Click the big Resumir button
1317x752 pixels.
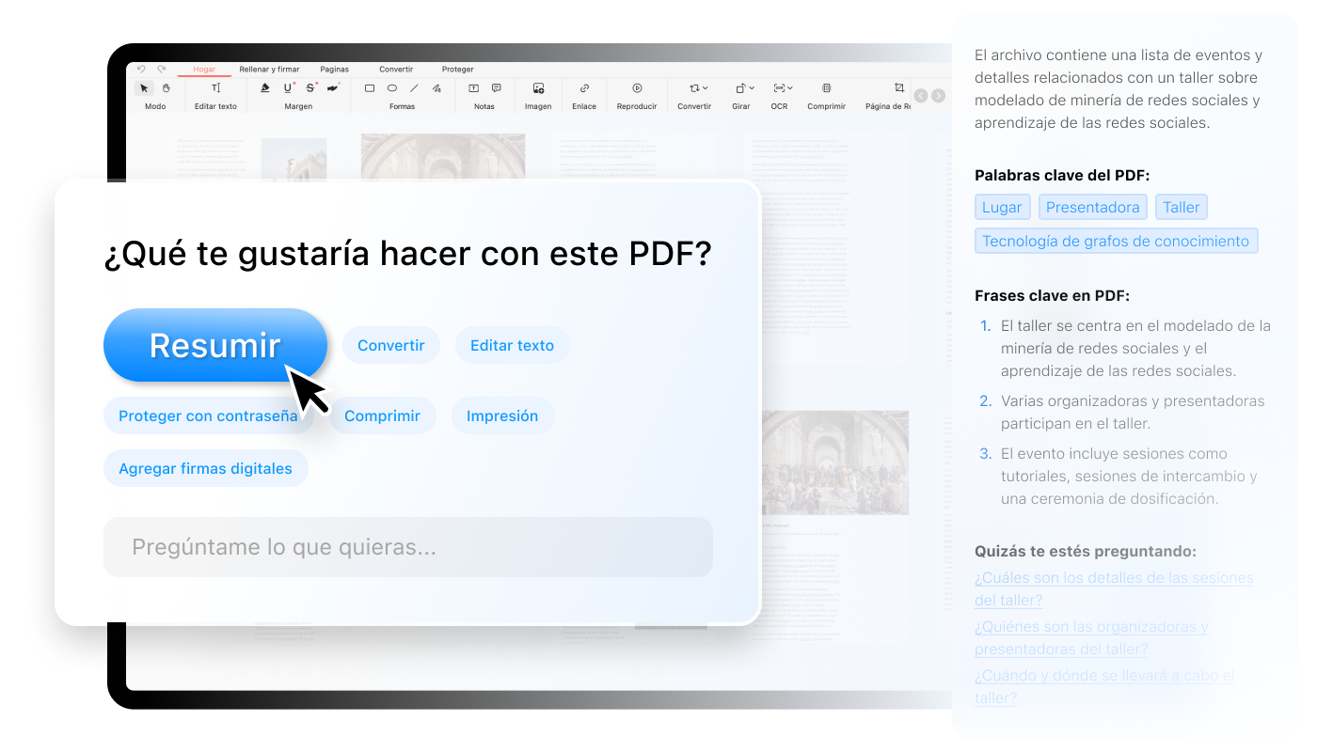[x=215, y=345]
